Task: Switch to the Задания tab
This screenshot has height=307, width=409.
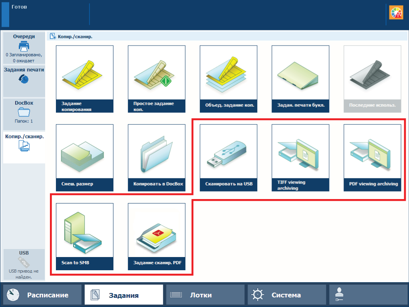Action: 124,295
